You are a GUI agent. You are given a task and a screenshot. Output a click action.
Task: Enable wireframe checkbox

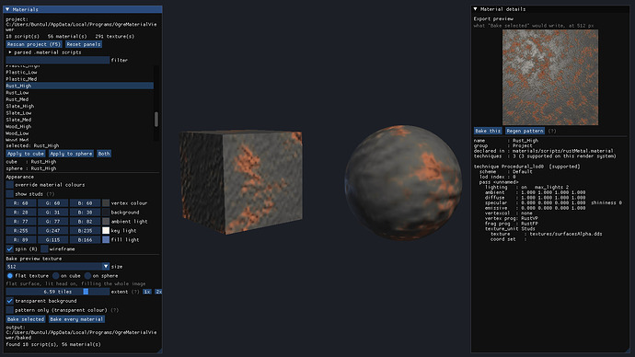point(44,249)
